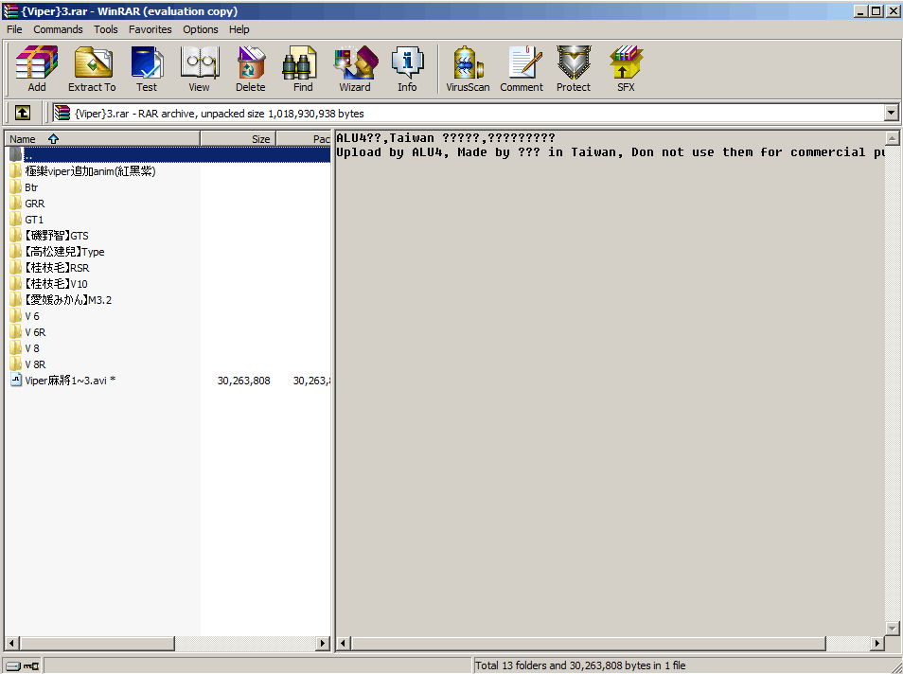
Task: Click comment pane left scroll arrow
Action: pos(344,643)
